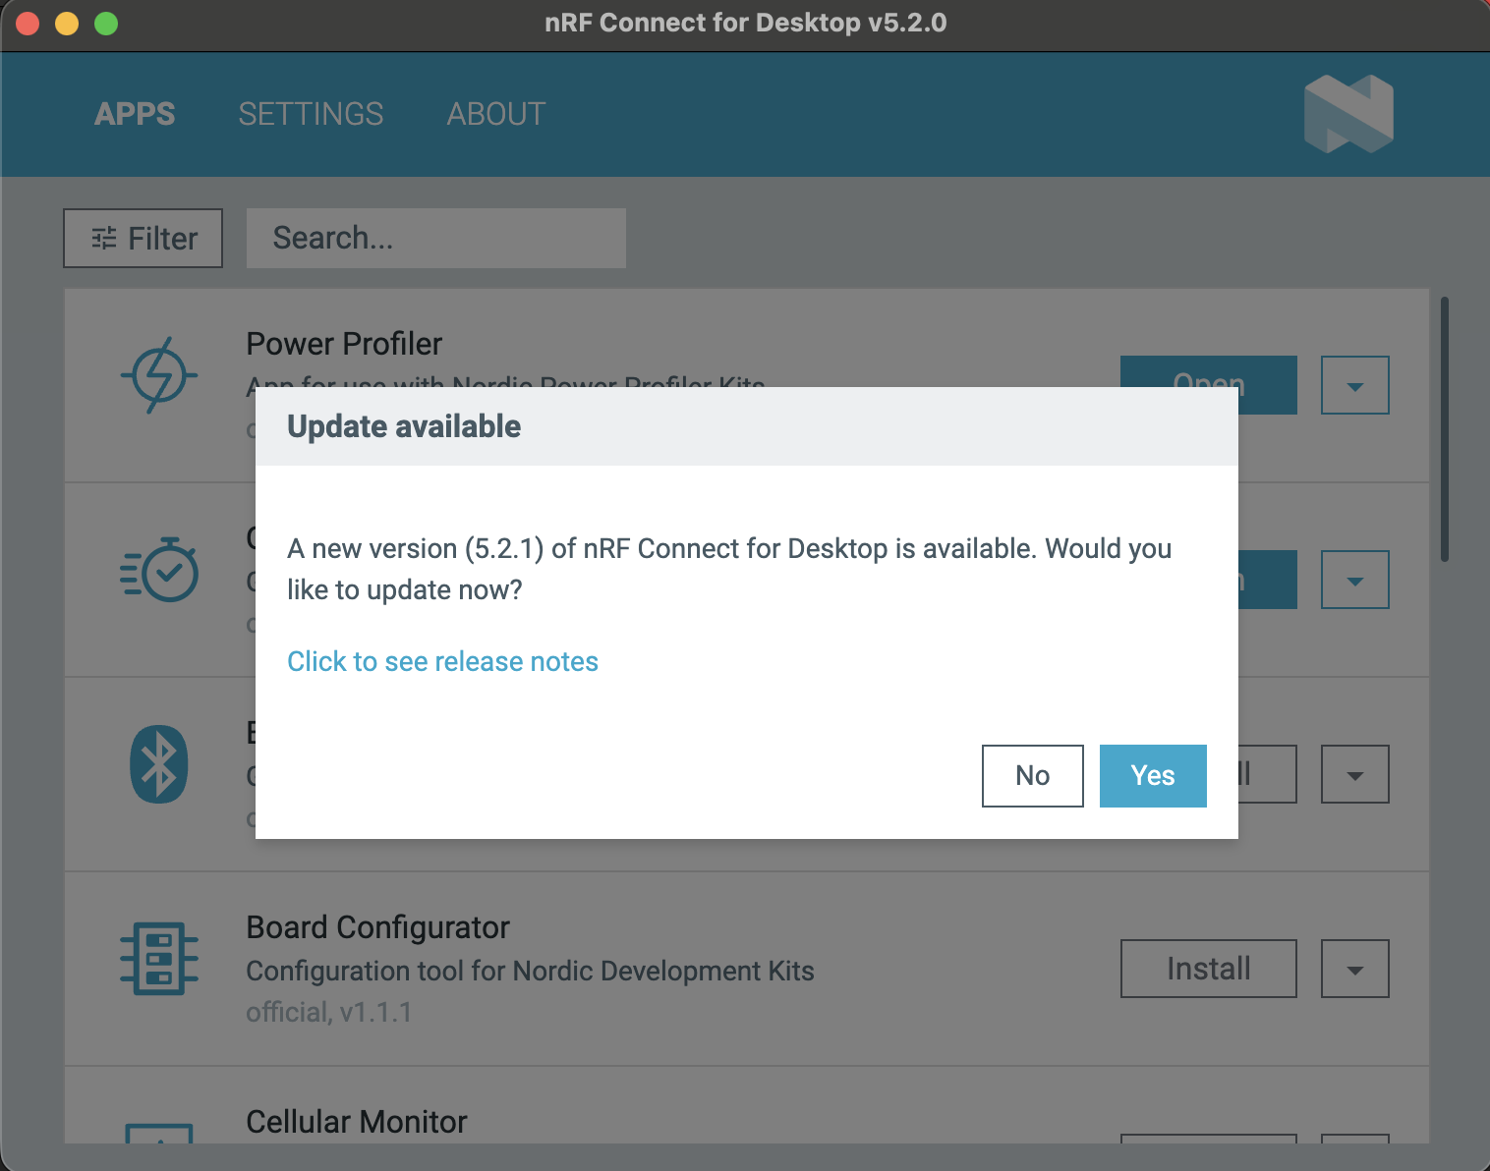Focus the Search apps field
Screen dimensions: 1490x1171
click(436, 238)
